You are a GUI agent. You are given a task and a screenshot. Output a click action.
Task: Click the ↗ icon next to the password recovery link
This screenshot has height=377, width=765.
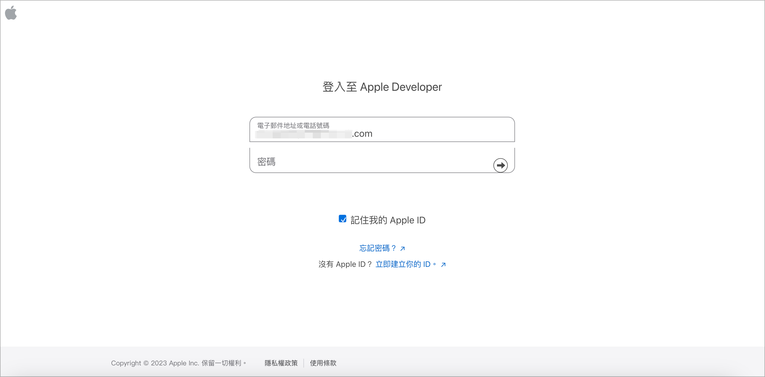tap(403, 249)
